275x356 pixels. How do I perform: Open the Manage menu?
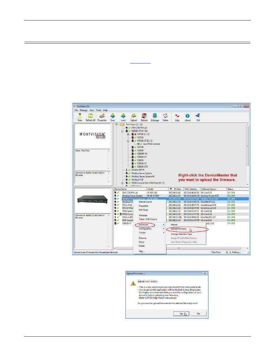coord(84,110)
